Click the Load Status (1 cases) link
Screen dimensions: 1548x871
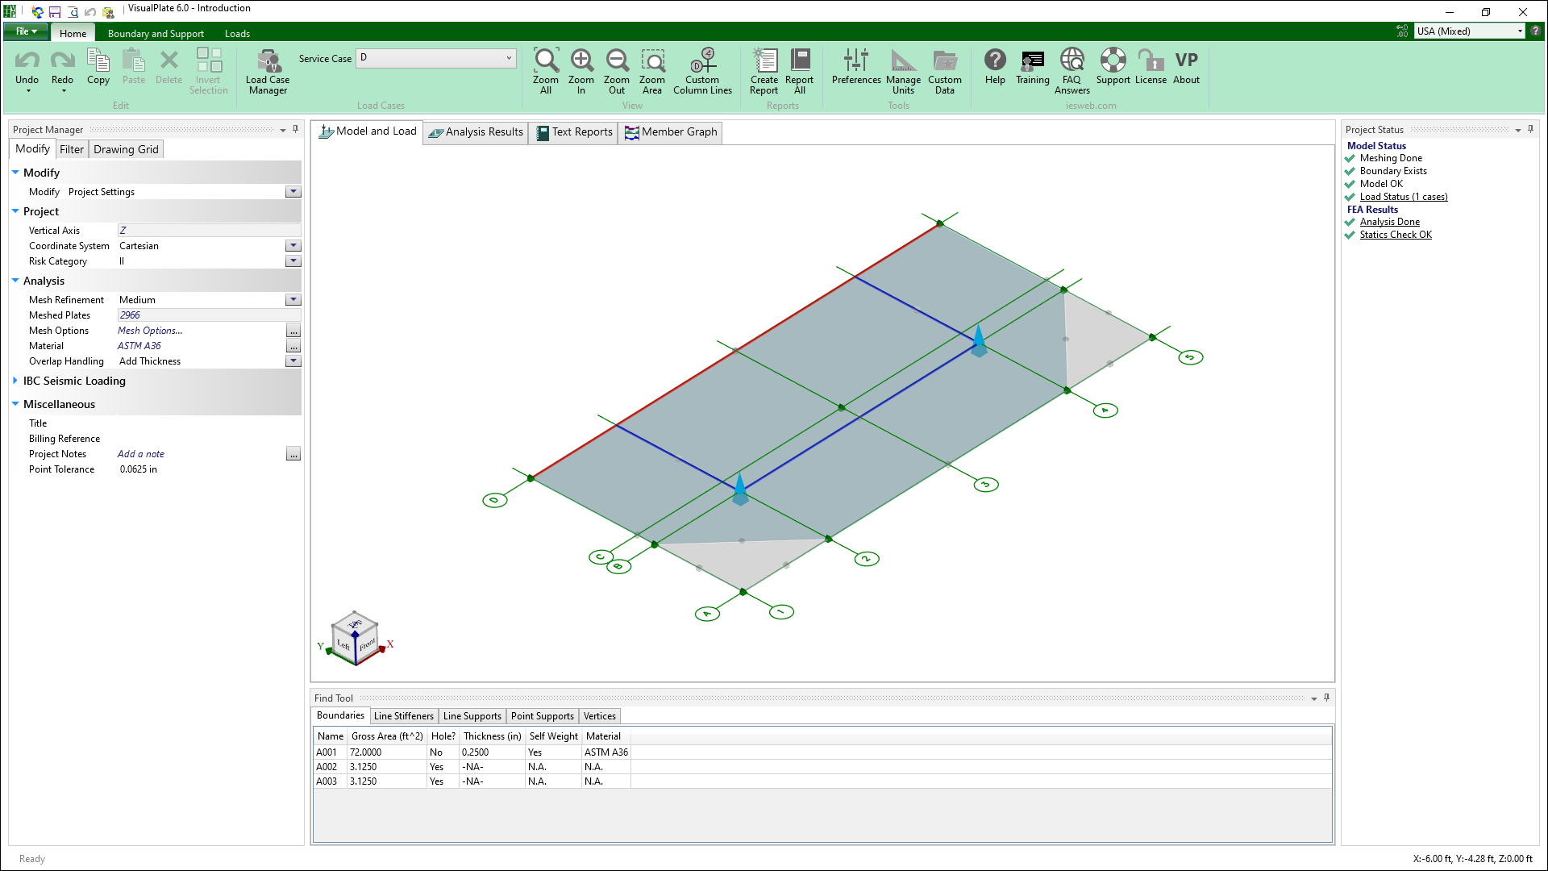(1404, 197)
